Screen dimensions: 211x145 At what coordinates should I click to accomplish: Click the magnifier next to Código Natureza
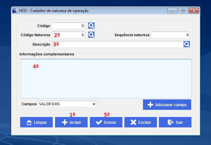tap(91, 35)
